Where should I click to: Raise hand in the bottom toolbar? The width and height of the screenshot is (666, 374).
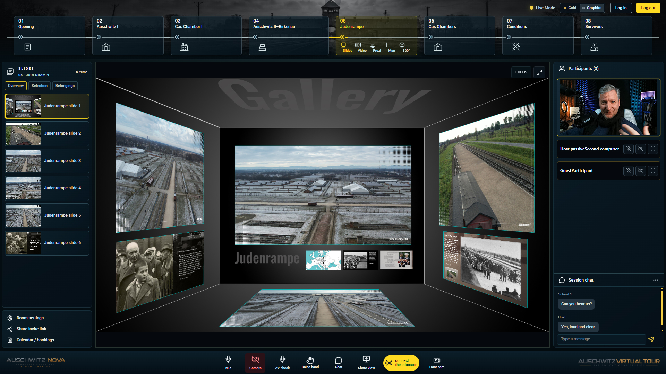coord(310,363)
